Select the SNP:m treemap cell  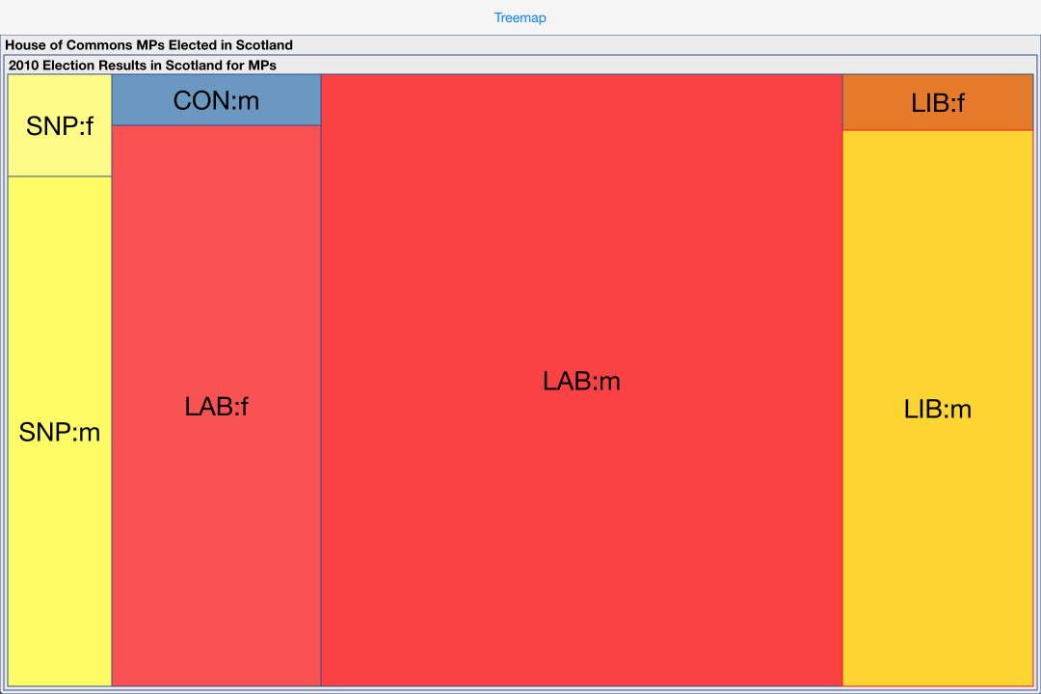[60, 432]
